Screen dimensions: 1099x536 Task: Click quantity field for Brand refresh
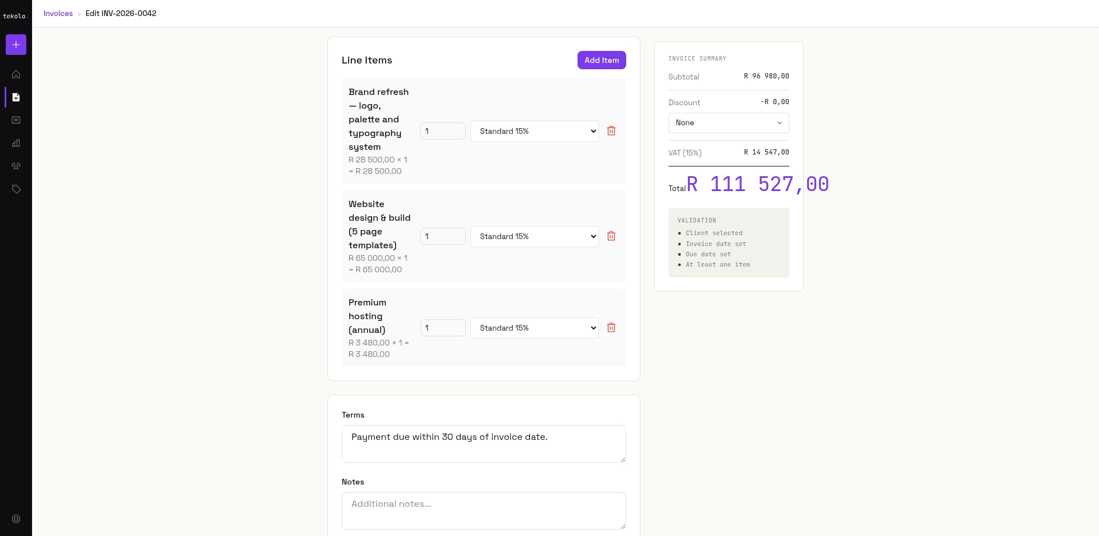tap(443, 131)
